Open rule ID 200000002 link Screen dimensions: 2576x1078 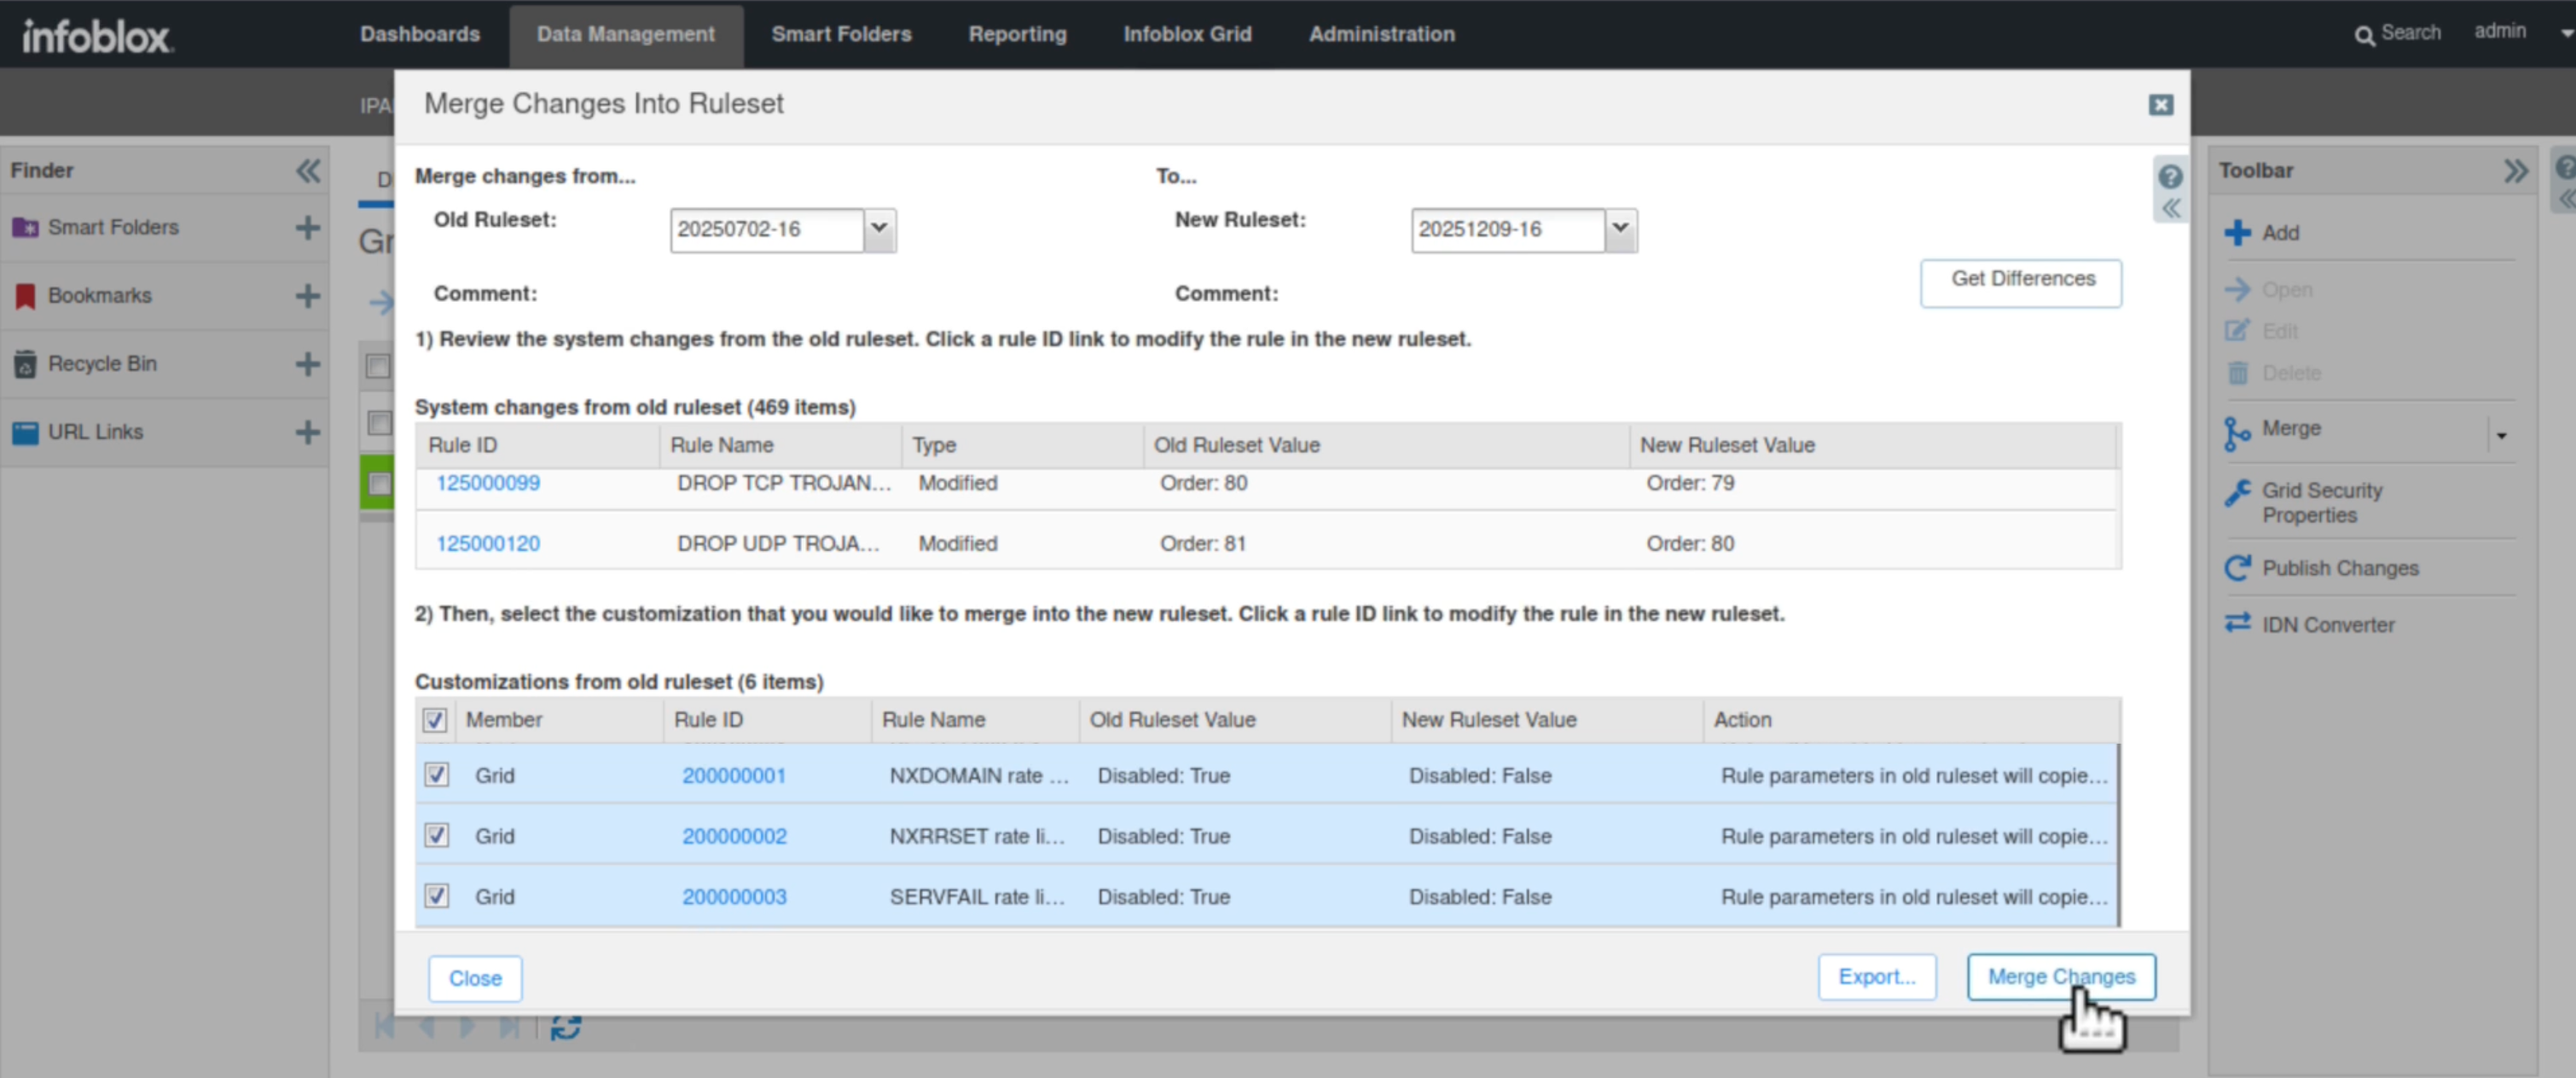pos(734,837)
